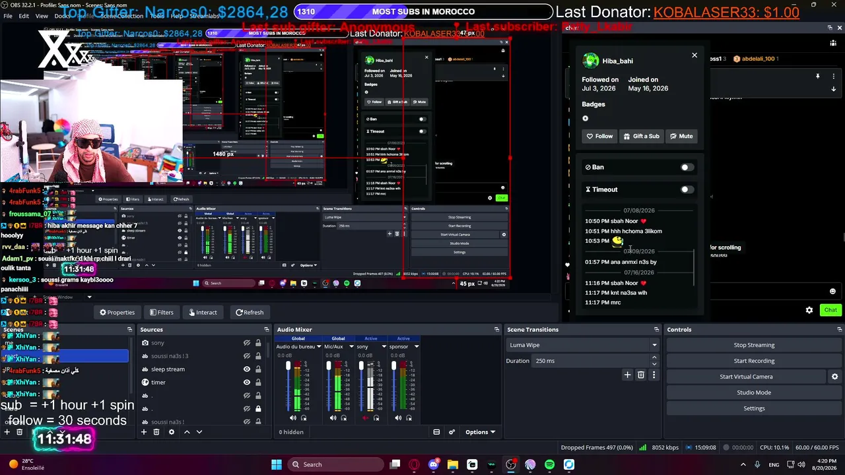Lock the timer source
Image resolution: width=845 pixels, height=475 pixels.
[x=258, y=383]
